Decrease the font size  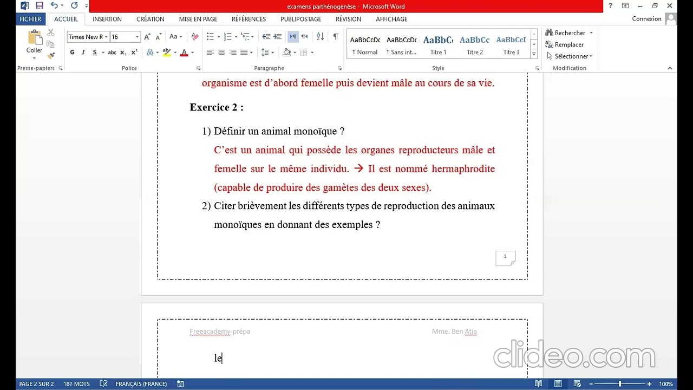point(159,37)
